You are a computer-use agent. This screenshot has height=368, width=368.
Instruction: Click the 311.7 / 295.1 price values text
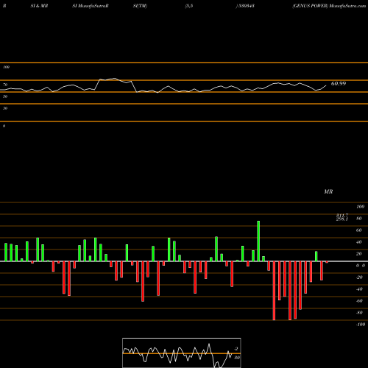(342, 217)
